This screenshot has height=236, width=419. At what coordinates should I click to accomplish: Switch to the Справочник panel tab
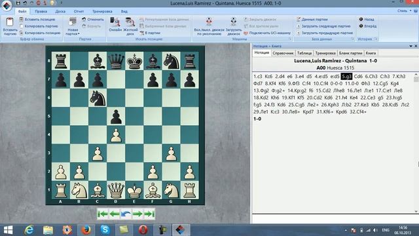[283, 53]
